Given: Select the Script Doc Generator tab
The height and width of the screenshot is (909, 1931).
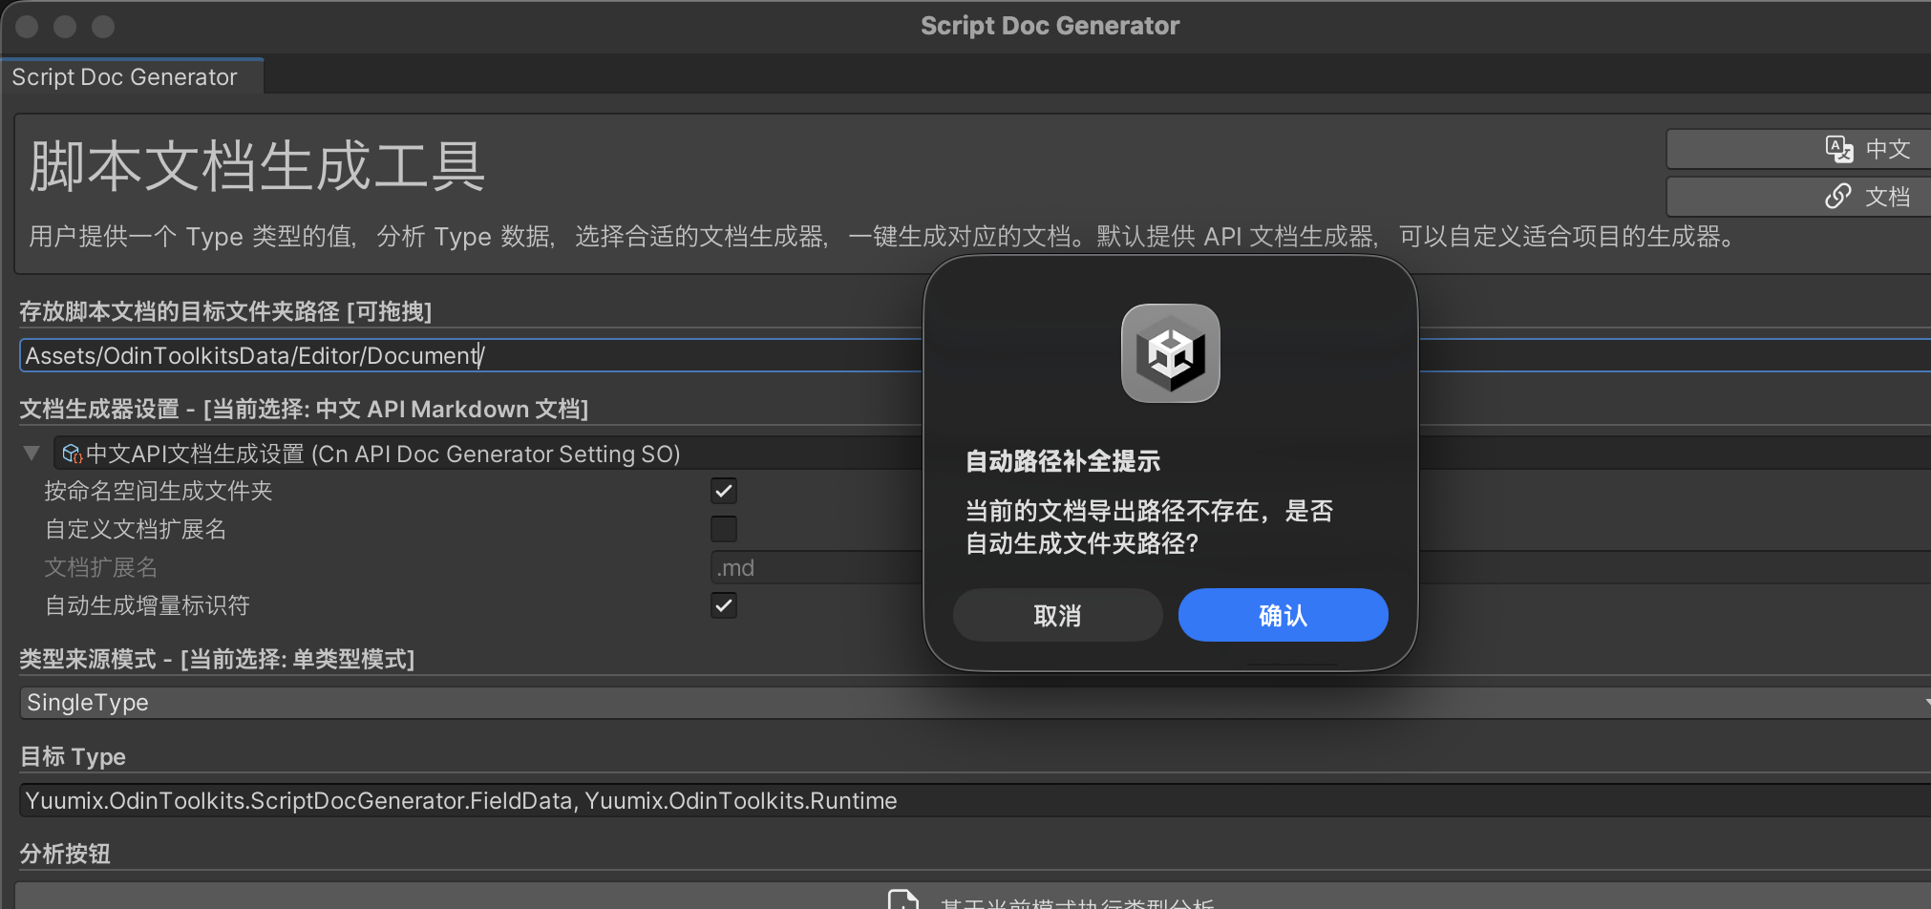Looking at the screenshot, I should (x=125, y=77).
